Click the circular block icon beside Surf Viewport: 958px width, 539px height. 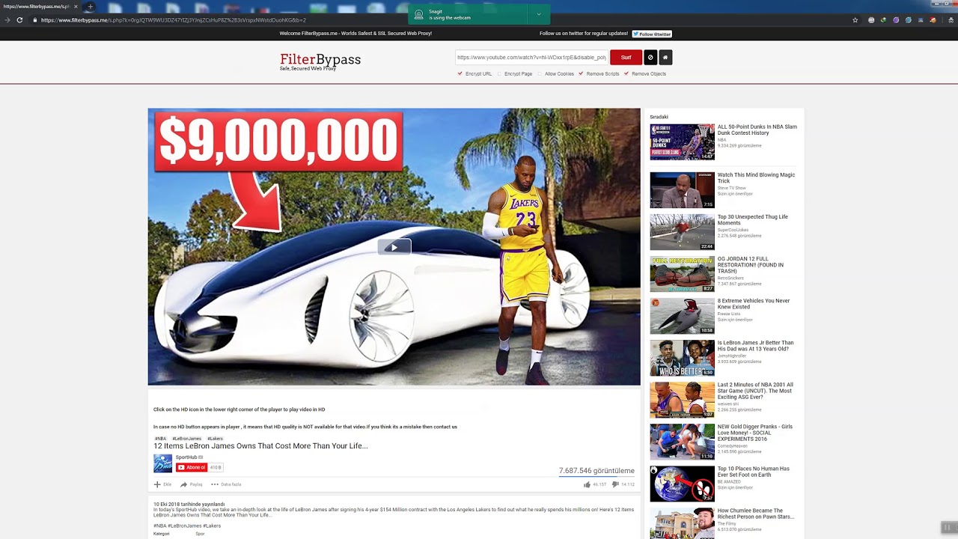pos(650,58)
